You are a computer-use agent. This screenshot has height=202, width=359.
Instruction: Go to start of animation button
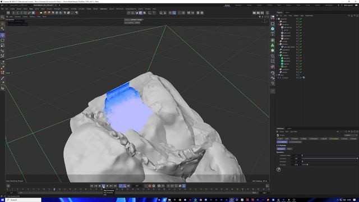click(91, 186)
